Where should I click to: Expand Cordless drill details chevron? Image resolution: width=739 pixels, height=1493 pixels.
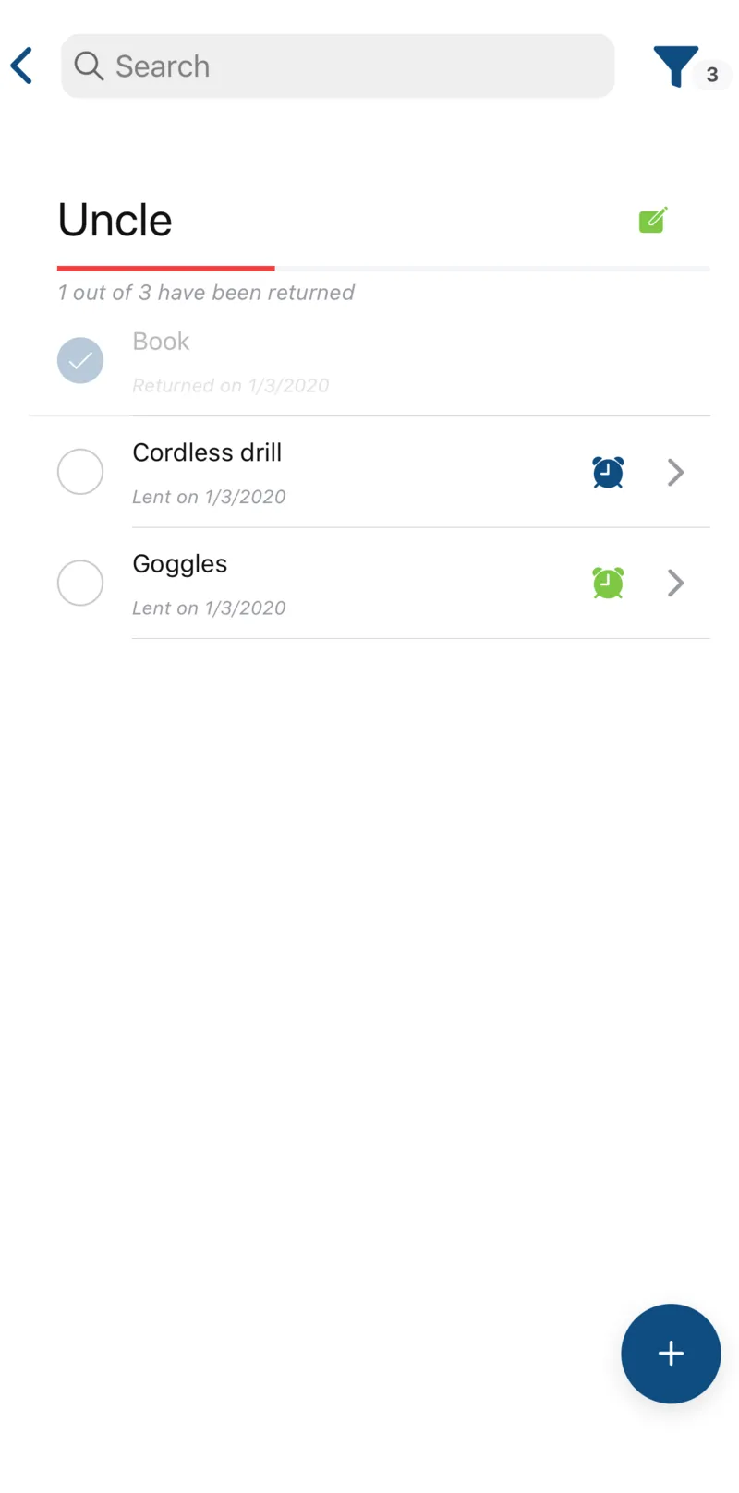tap(676, 473)
